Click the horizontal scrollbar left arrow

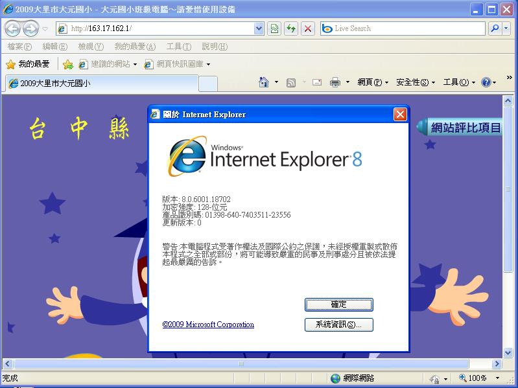point(8,364)
